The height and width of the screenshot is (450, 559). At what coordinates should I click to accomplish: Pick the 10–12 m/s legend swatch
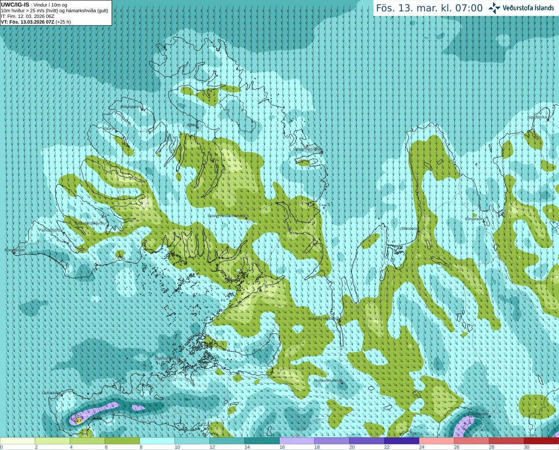[192, 441]
